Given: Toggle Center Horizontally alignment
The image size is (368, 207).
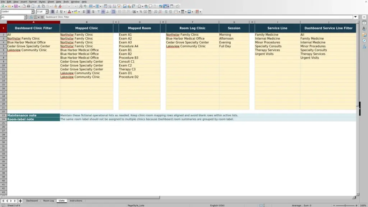Looking at the screenshot, I should coord(88,12).
